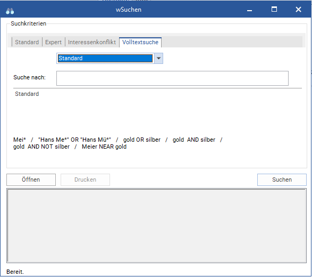
Task: Expand the Standard combo box arrow
Action: [x=158, y=58]
